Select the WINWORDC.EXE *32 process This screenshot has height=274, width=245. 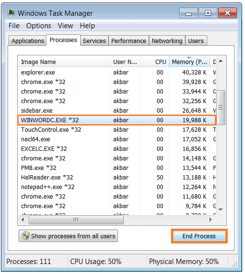point(117,120)
